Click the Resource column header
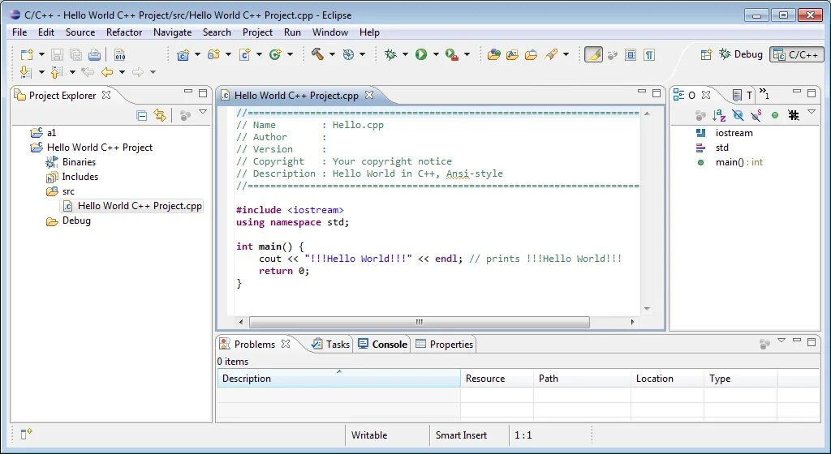Image resolution: width=831 pixels, height=454 pixels. (x=497, y=379)
